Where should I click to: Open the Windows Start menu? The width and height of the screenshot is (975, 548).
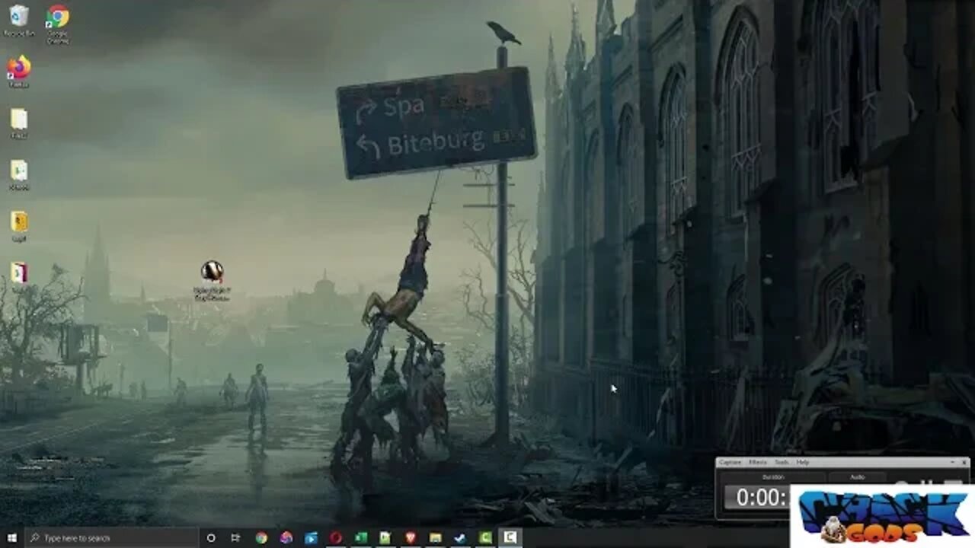(x=13, y=538)
